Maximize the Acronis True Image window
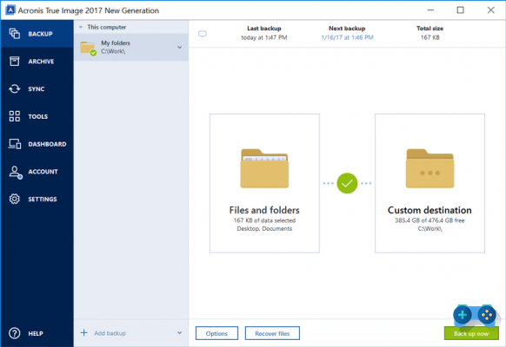Screen dimensions: 506x347 pyautogui.click(x=461, y=10)
